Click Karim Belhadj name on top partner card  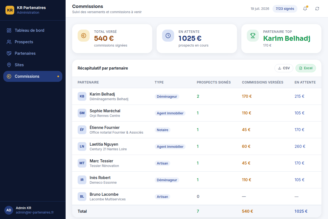287,39
